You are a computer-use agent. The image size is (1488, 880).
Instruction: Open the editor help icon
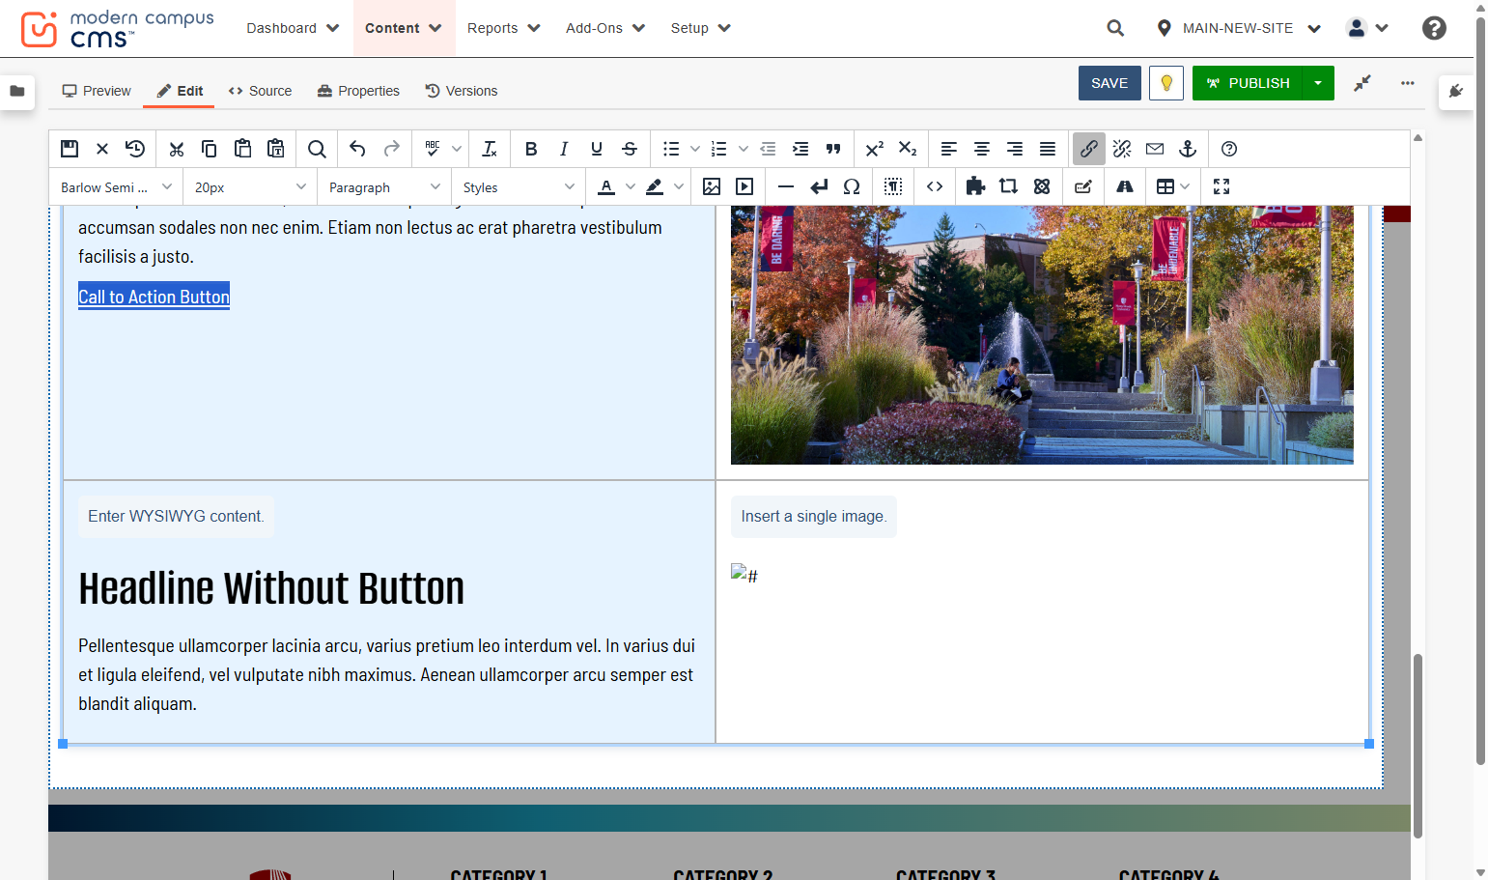tap(1229, 149)
